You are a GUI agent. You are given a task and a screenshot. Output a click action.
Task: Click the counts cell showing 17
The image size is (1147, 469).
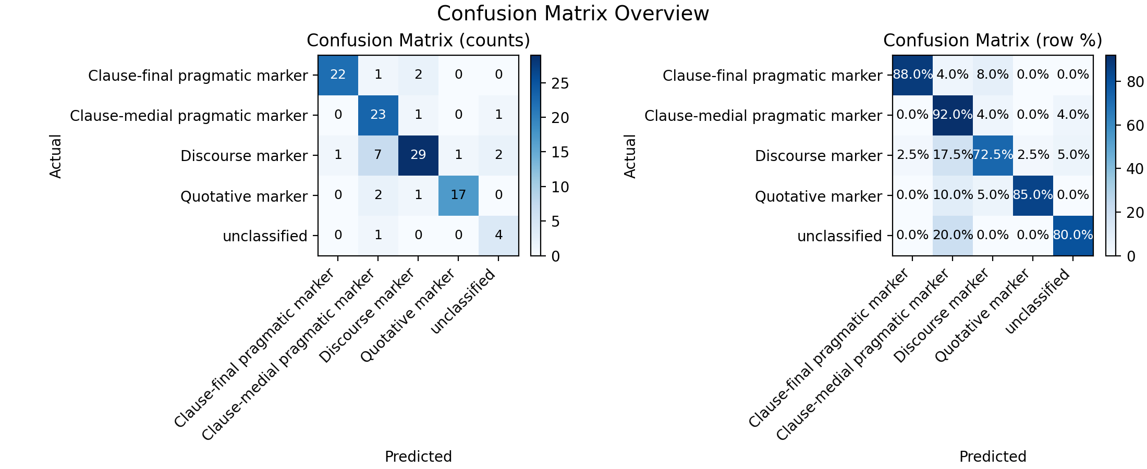(458, 195)
